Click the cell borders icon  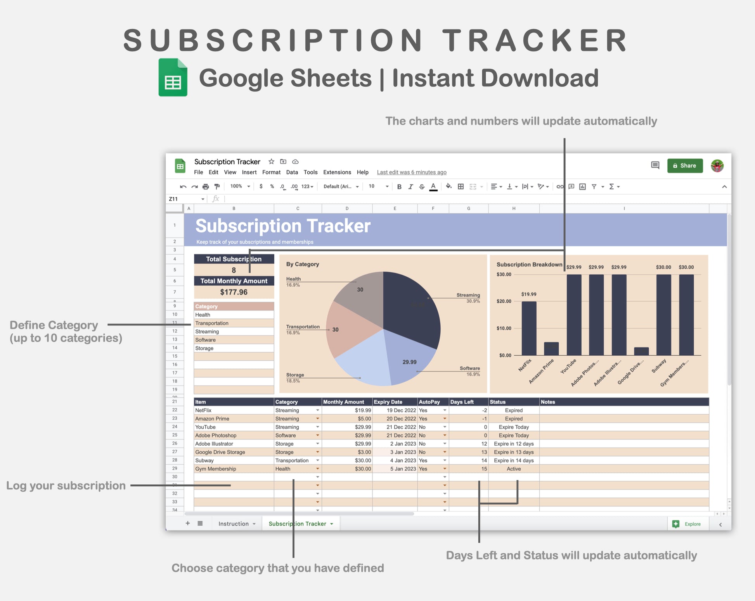click(x=461, y=187)
